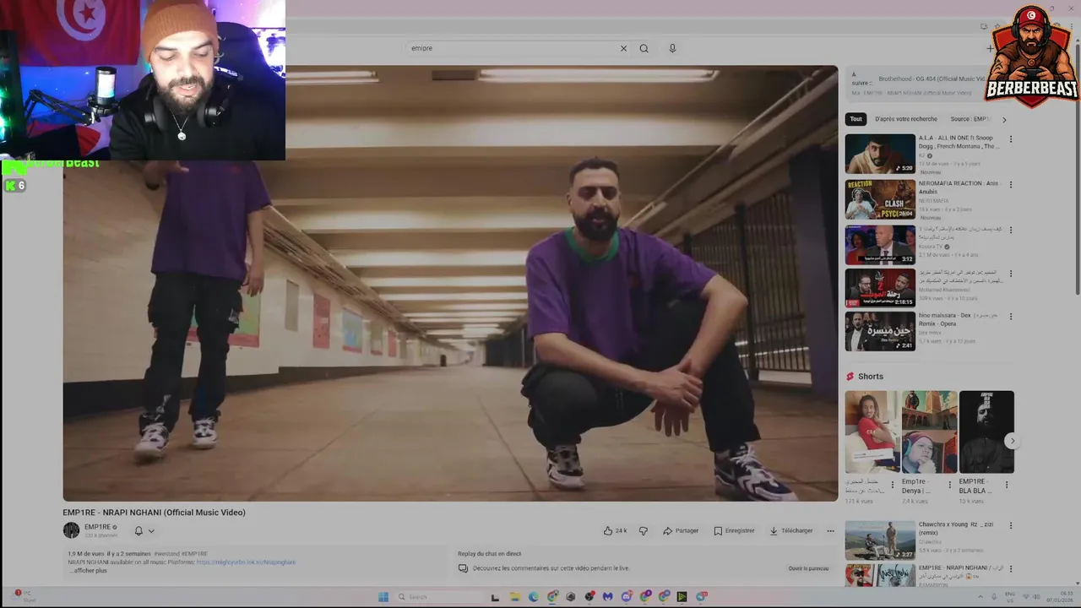Image resolution: width=1081 pixels, height=608 pixels.
Task: Open File Explorer in the taskbar
Action: click(514, 597)
